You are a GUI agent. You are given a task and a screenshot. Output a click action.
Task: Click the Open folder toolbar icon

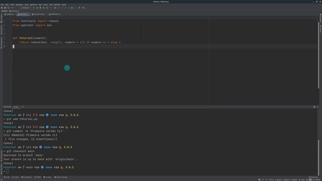pyautogui.click(x=2, y=8)
